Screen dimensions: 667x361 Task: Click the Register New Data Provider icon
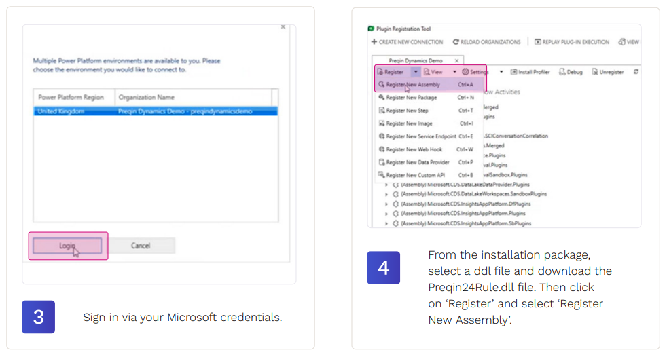tap(382, 162)
